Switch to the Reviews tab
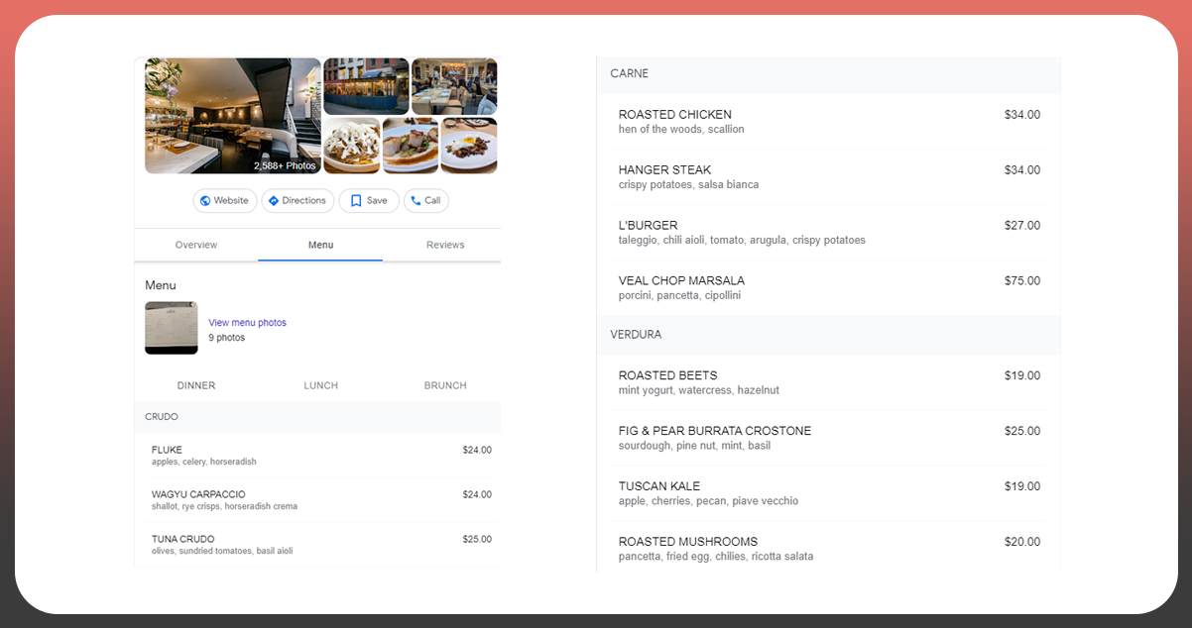1192x628 pixels. (445, 245)
